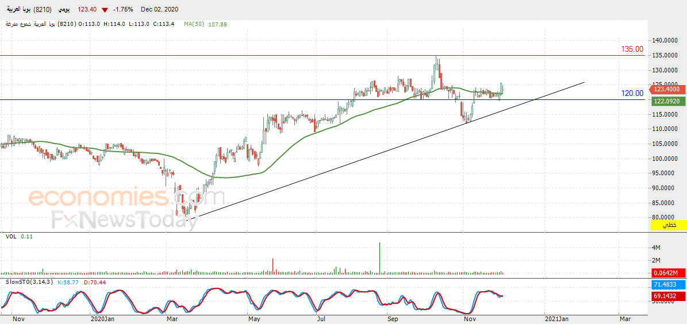Screen dimensions: 687x324
Task: Click the MA(50) value 107.88
Action: [217, 24]
